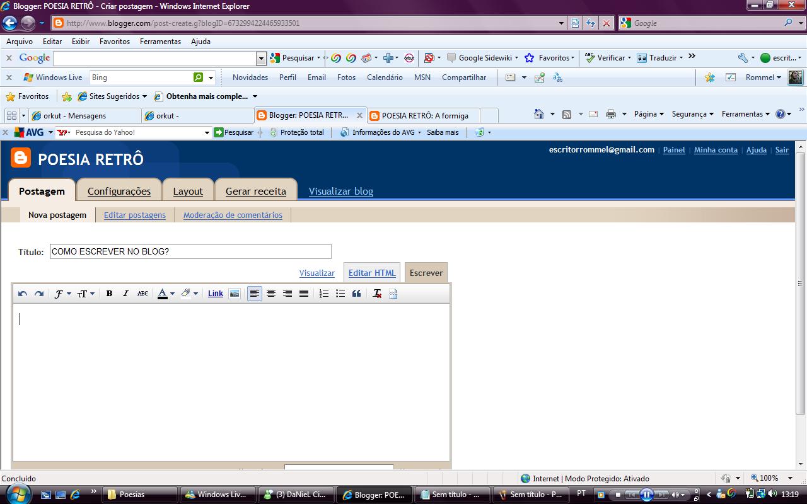Undo last action in post editor
The height and width of the screenshot is (504, 807).
pyautogui.click(x=23, y=294)
